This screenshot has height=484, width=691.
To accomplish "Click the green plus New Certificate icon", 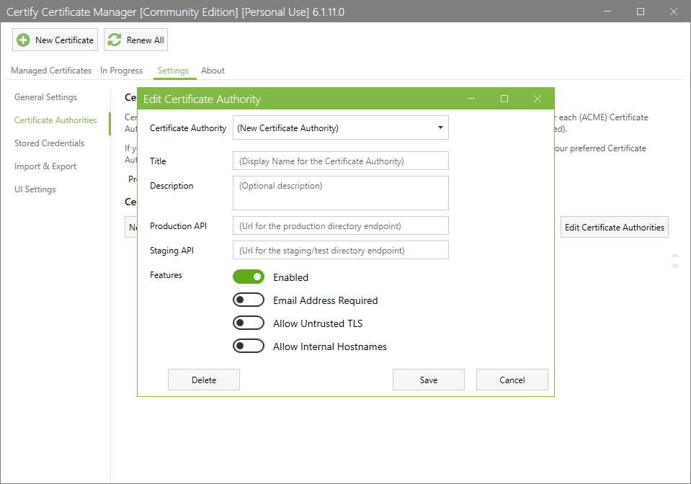I will click(23, 40).
